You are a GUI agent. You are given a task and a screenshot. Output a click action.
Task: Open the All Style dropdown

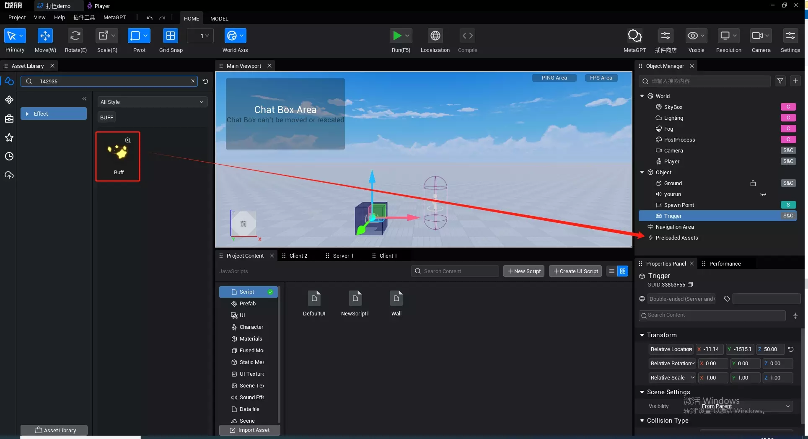coord(153,102)
